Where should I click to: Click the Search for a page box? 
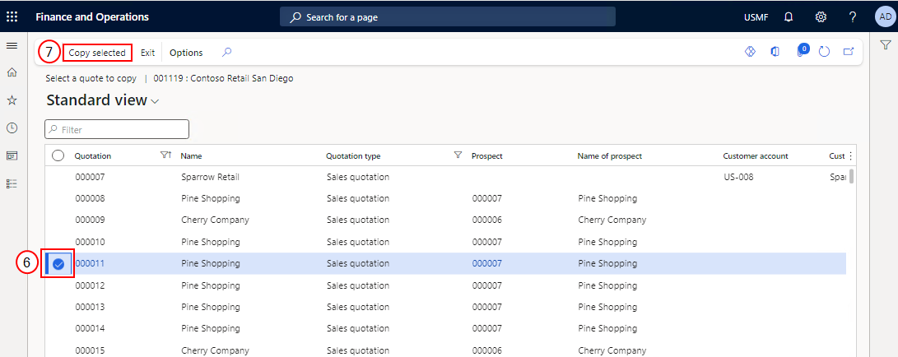pos(447,17)
